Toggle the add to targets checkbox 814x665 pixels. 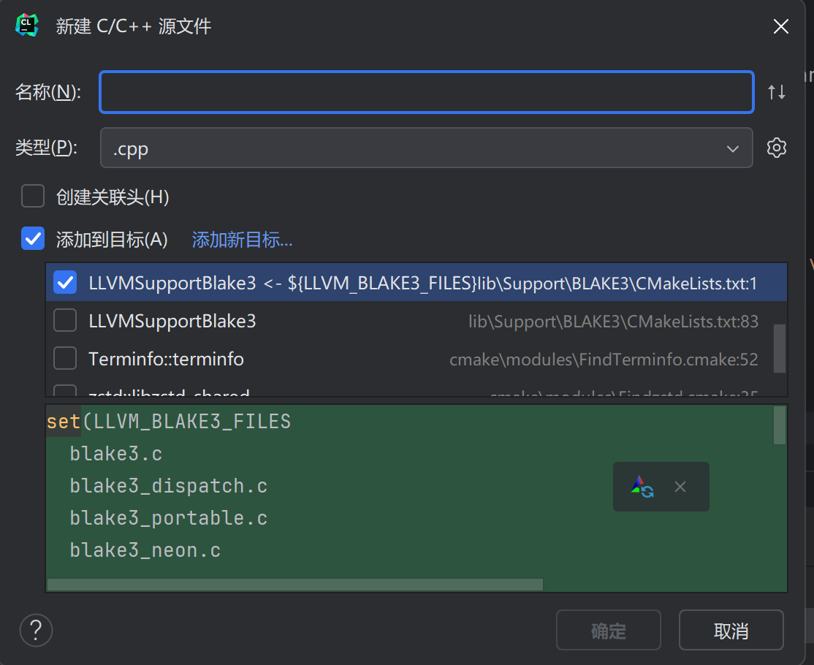33,239
